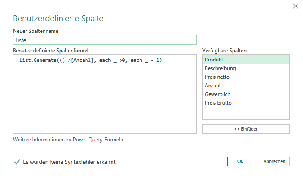This screenshot has height=179, width=303.
Task: Place cursor on [Anzahl] inside the formula
Action: 83,60
